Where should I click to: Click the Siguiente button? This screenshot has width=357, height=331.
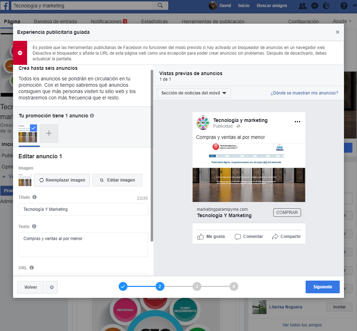[322, 287]
